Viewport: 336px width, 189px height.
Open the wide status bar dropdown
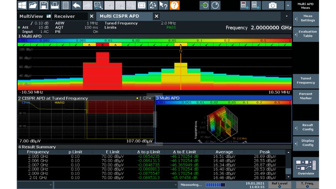pos(116,185)
